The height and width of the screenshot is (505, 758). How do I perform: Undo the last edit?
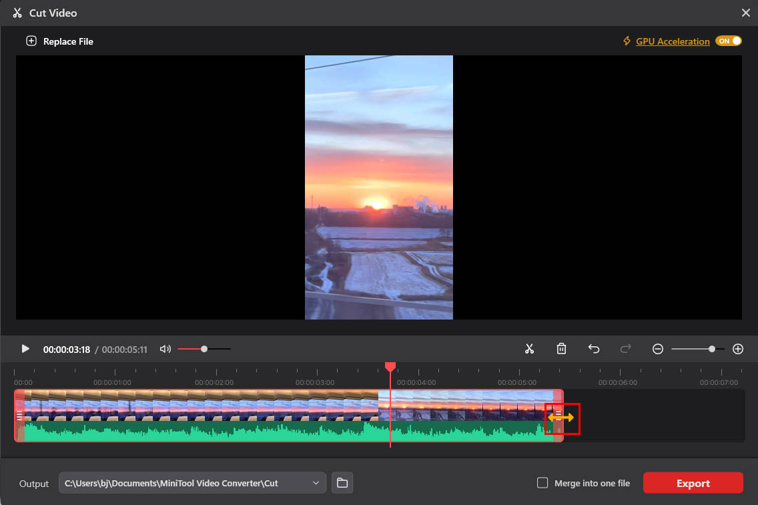pyautogui.click(x=594, y=349)
